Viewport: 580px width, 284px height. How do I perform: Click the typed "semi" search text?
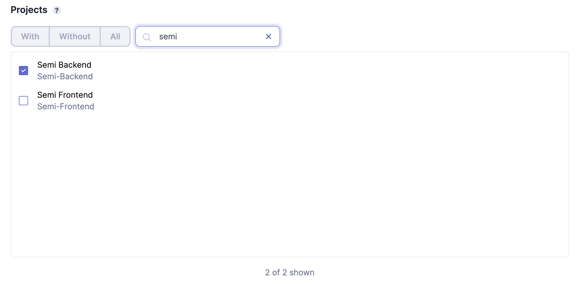pos(168,37)
